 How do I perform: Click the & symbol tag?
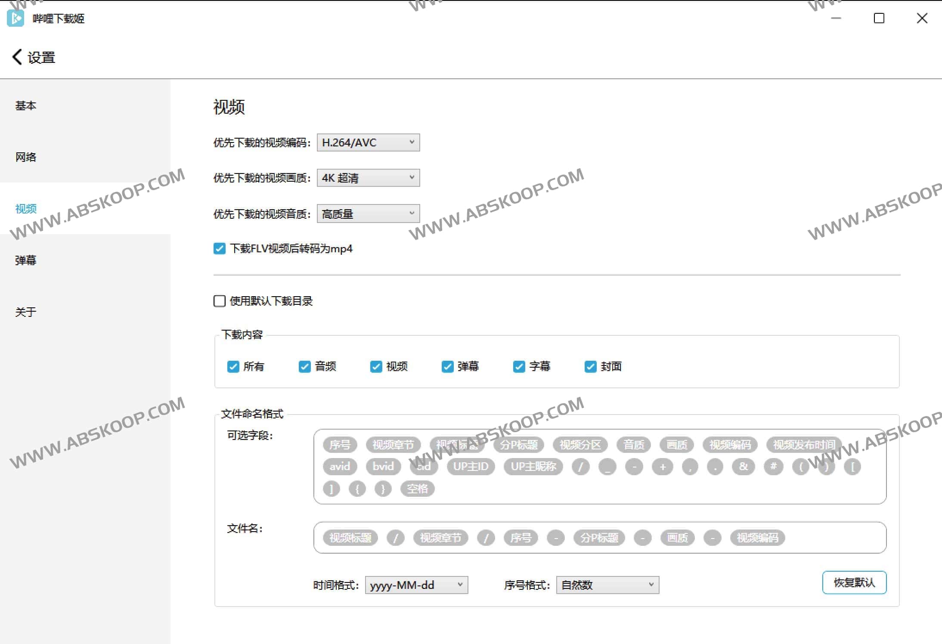[x=743, y=466]
